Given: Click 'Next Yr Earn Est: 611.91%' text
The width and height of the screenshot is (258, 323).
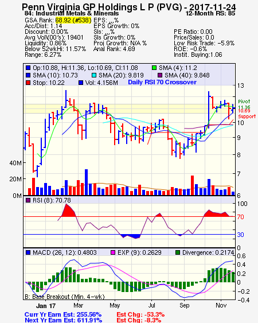Looking at the screenshot, I should (64, 320).
